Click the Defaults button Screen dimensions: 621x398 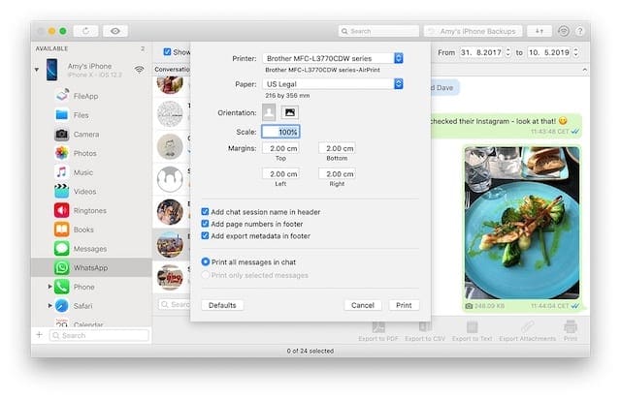coord(222,305)
